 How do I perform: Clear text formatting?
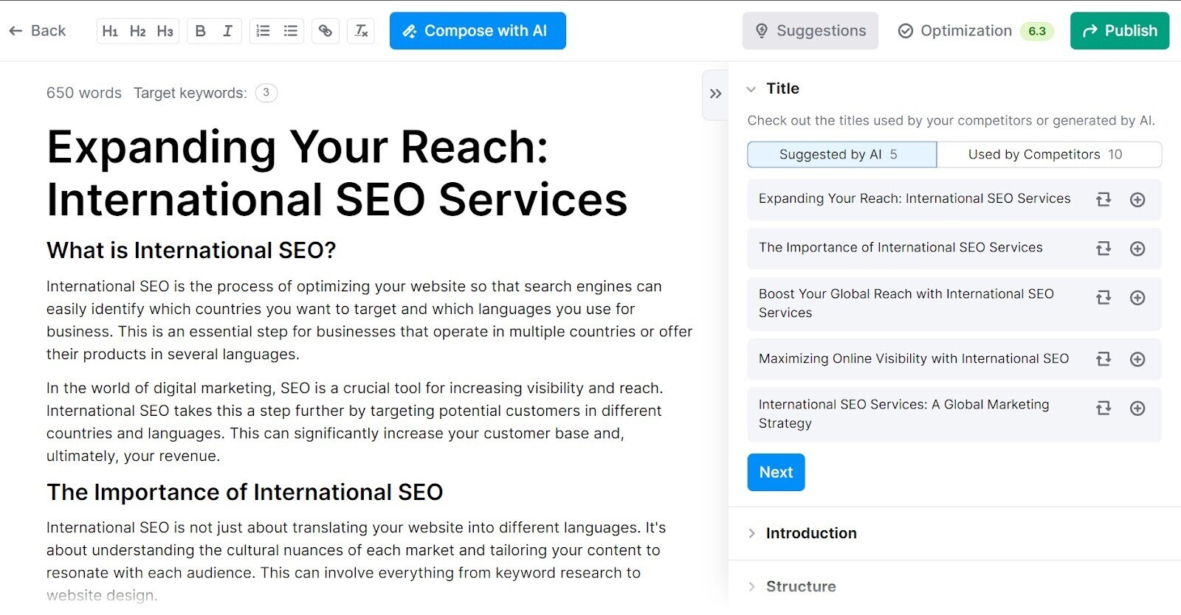[361, 31]
